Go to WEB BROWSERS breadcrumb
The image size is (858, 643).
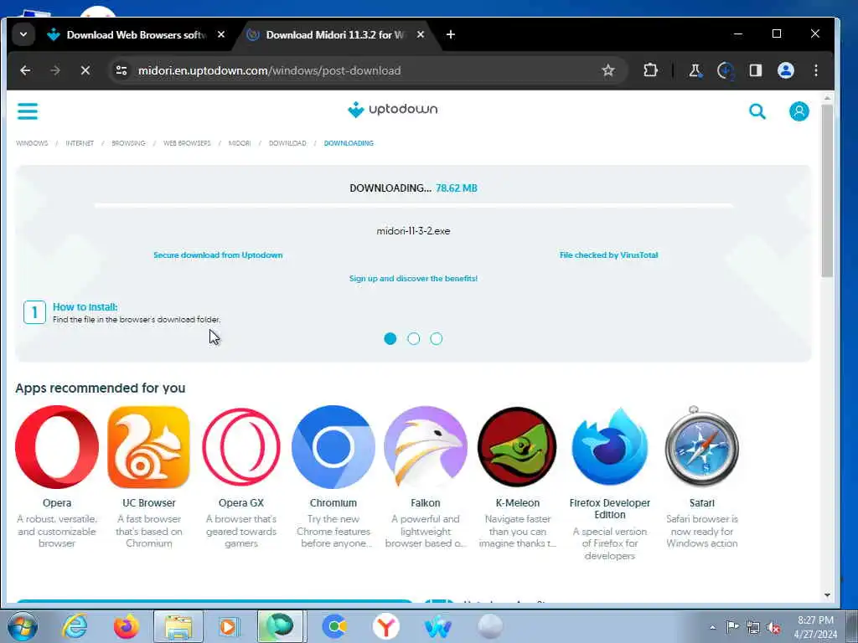click(x=187, y=143)
